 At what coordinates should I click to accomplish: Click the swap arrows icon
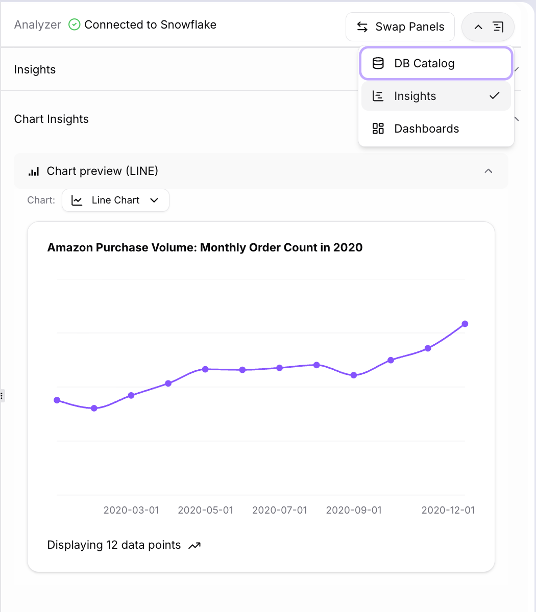362,27
